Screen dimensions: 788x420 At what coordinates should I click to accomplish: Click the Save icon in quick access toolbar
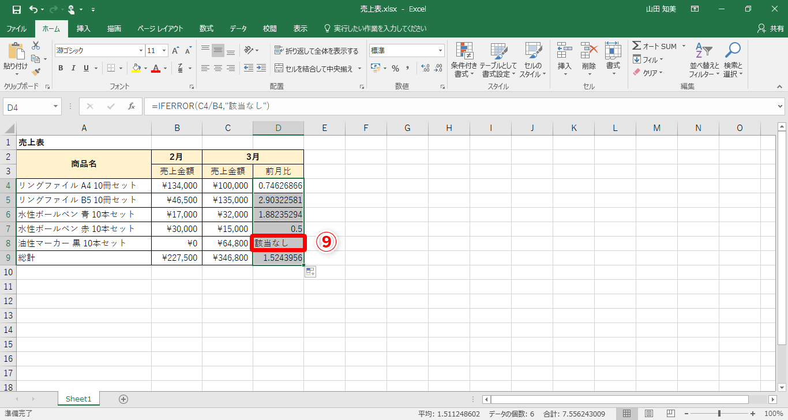click(17, 9)
